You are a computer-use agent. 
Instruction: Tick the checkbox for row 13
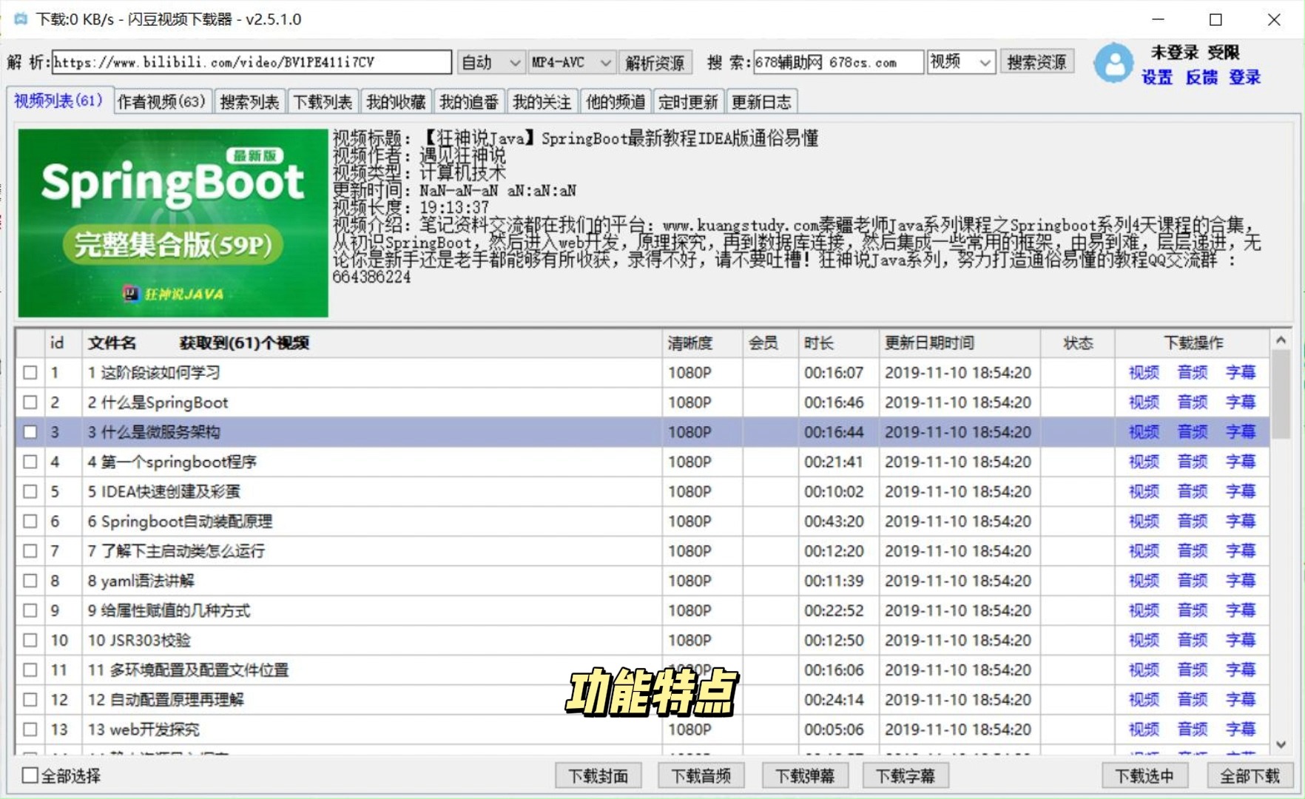coord(30,729)
